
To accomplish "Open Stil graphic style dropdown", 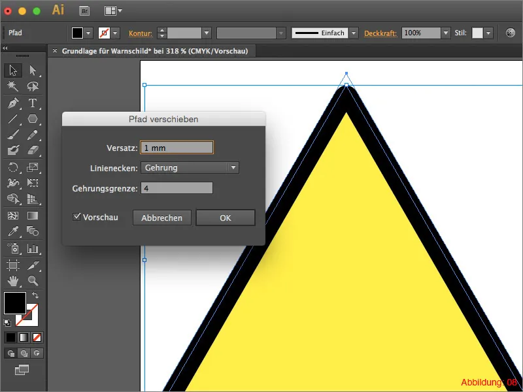I will pyautogui.click(x=488, y=33).
